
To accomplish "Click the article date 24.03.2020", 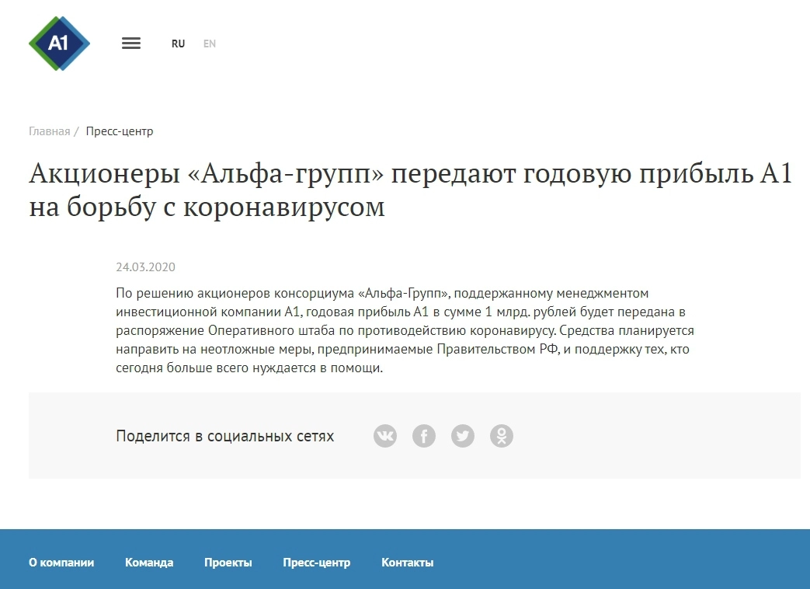I will [x=145, y=267].
